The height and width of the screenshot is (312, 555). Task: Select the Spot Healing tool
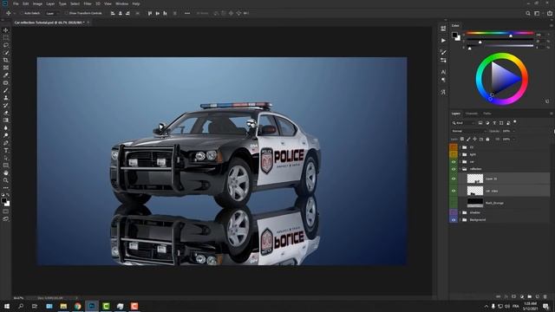[x=6, y=82]
